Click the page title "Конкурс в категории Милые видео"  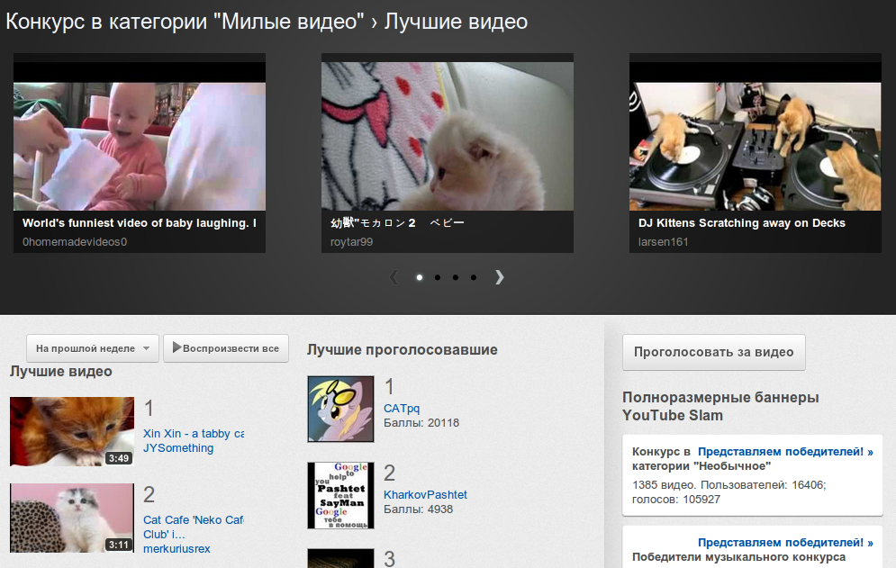(x=185, y=22)
